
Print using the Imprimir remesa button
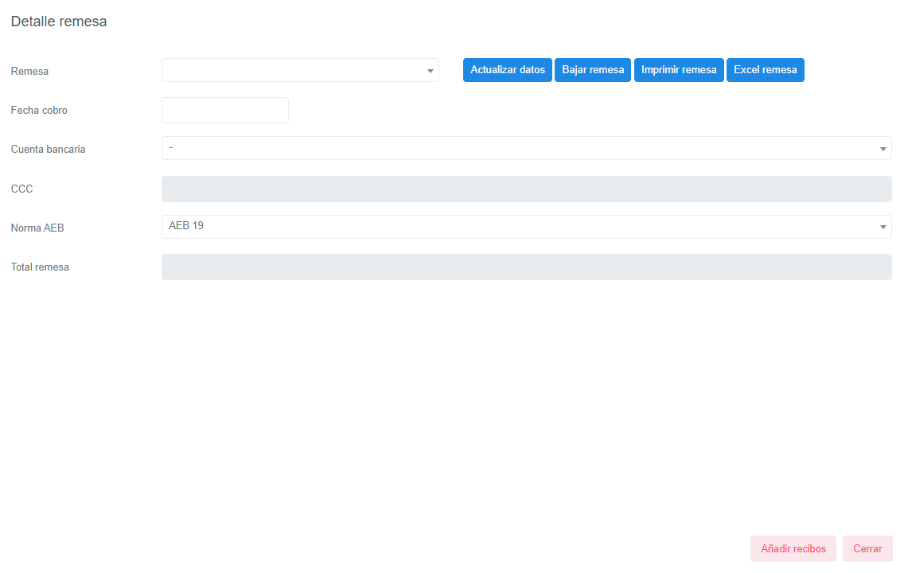(x=678, y=70)
